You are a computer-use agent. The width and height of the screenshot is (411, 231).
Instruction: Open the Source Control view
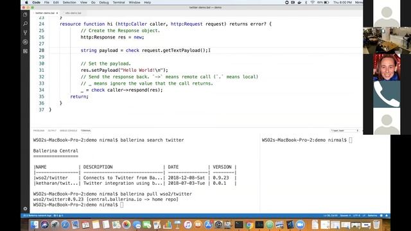click(x=25, y=33)
